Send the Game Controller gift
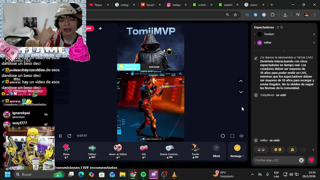The width and height of the screenshot is (320, 180). (169, 151)
